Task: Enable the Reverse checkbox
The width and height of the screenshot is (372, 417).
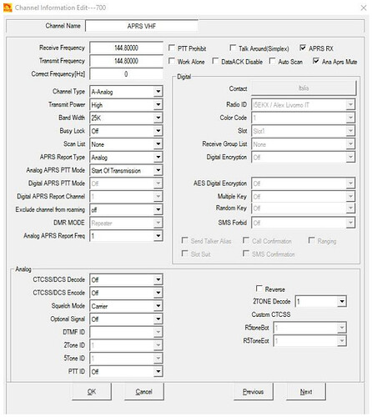Action: [259, 289]
